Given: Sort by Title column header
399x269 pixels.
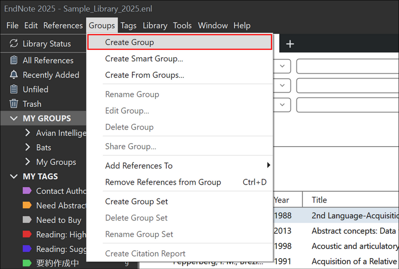Looking at the screenshot, I should 351,200.
